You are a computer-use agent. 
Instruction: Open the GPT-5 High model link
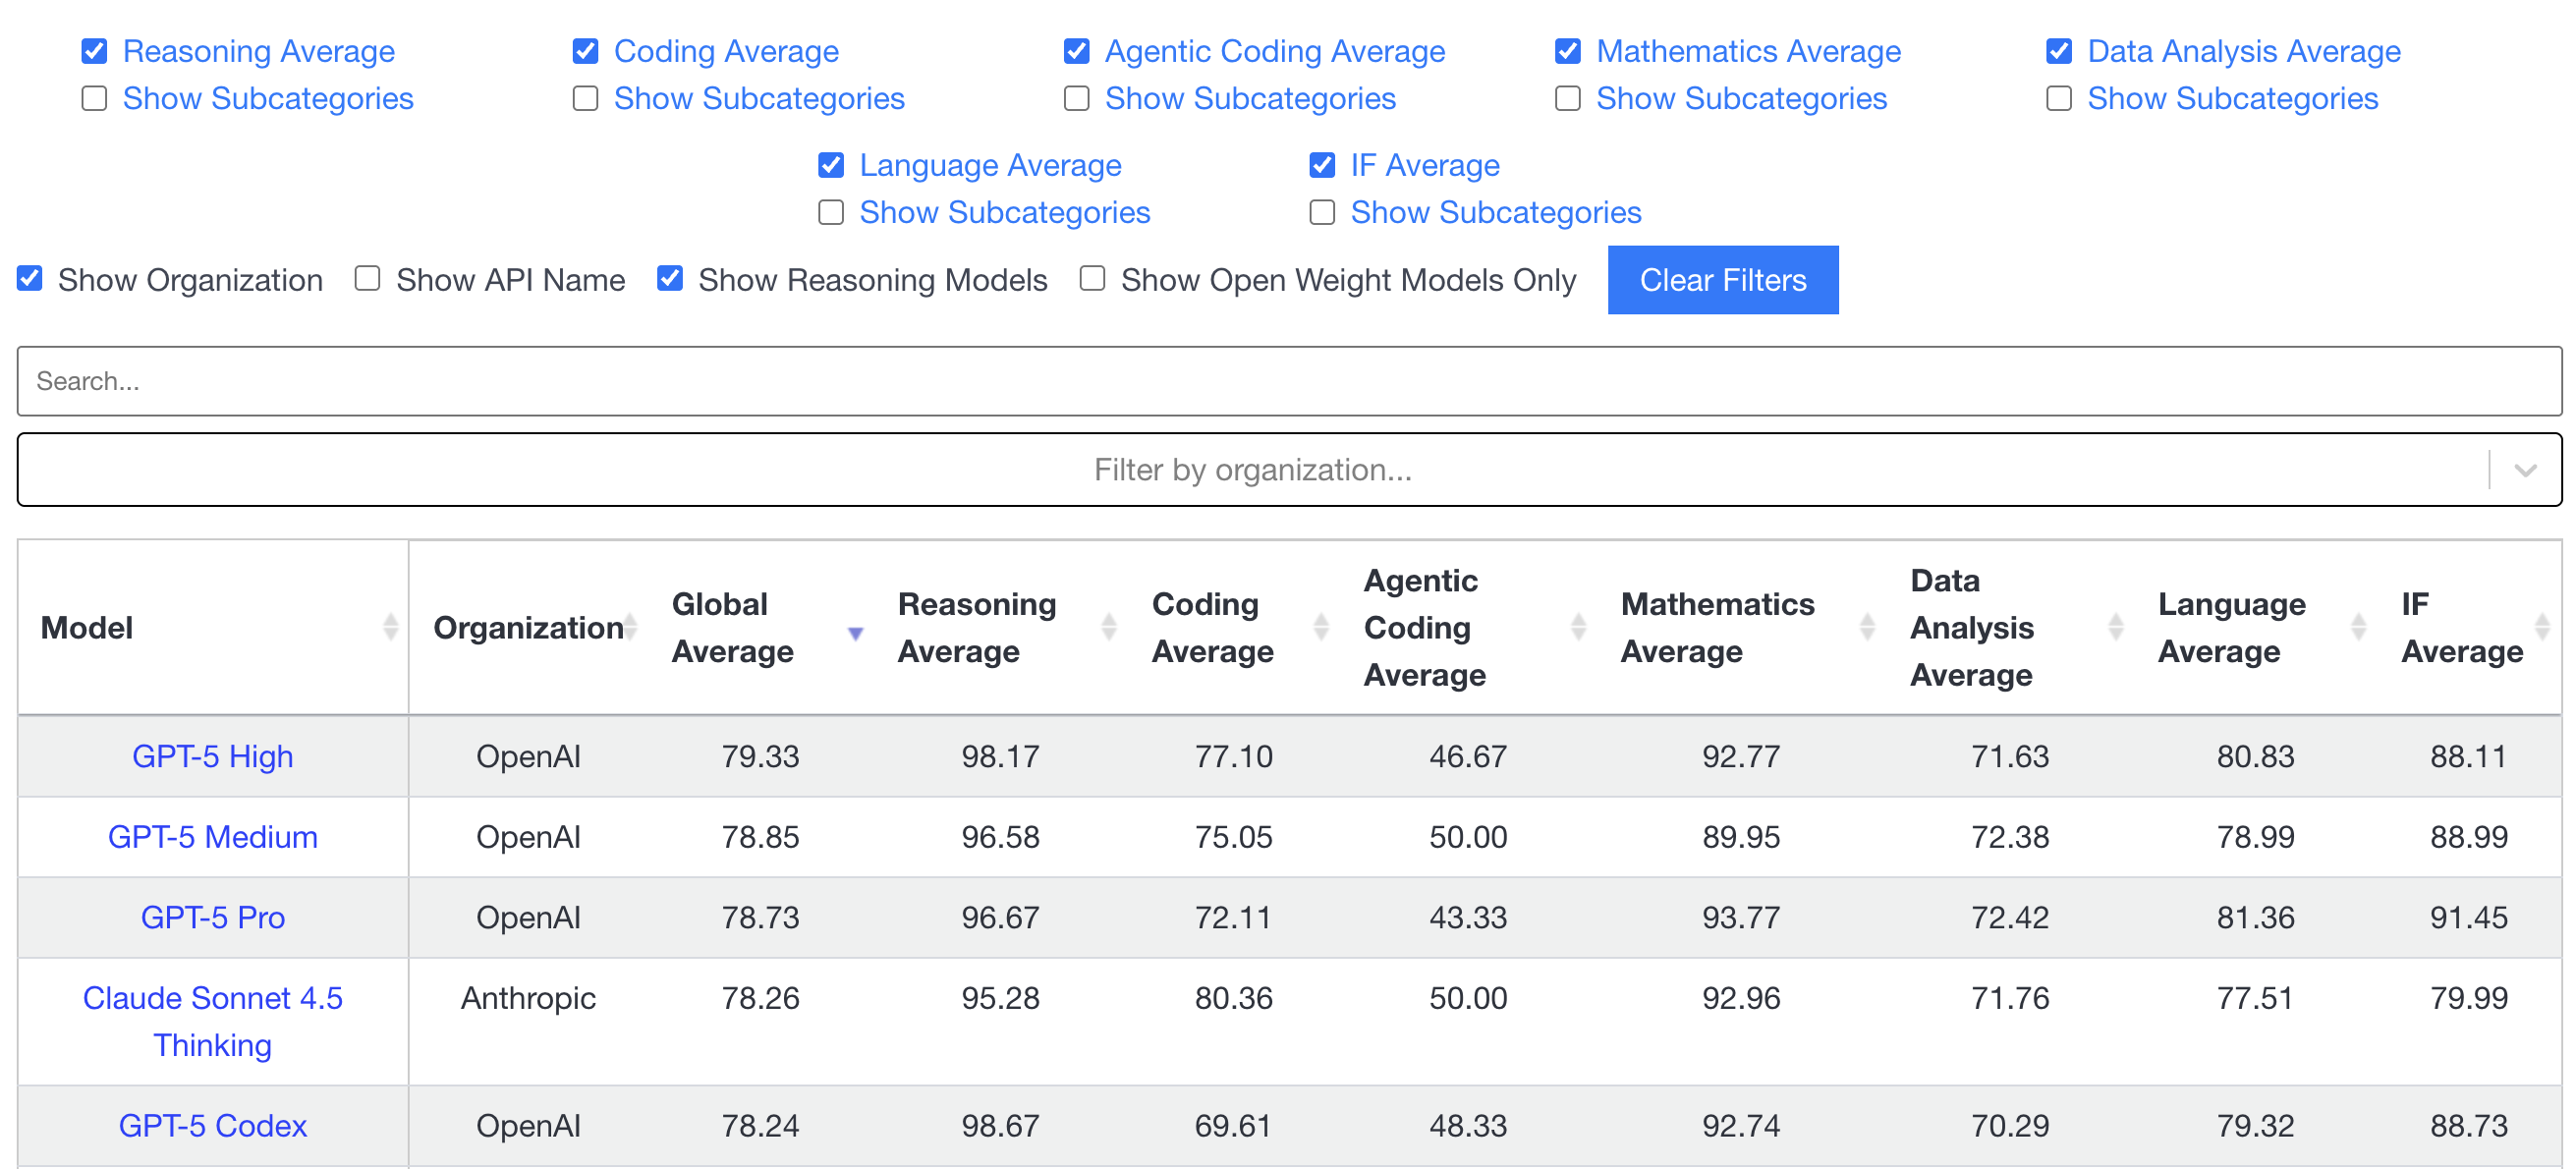coord(212,756)
